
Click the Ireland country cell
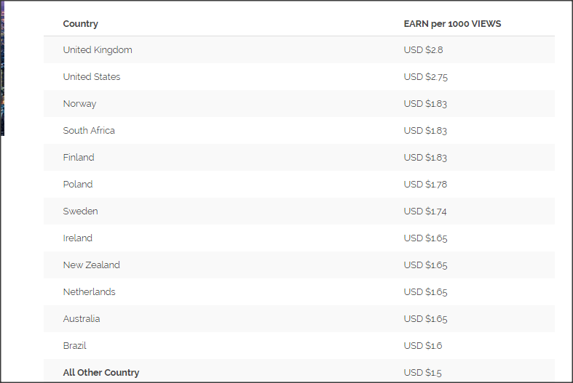[x=78, y=238]
